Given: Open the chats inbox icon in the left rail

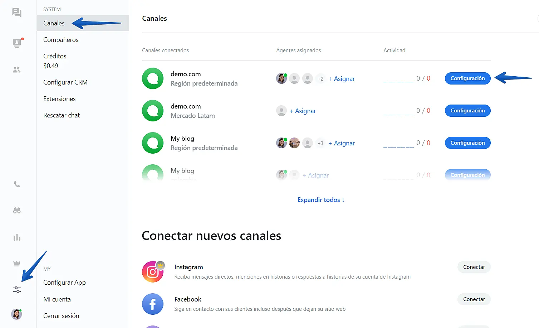Looking at the screenshot, I should click(x=17, y=13).
